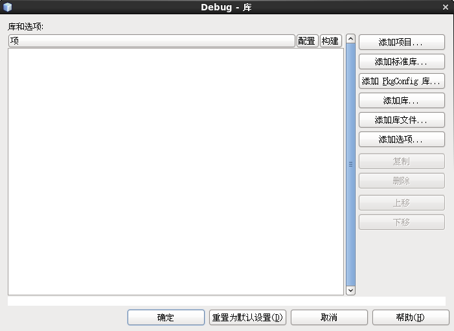Click the 项 column header

click(x=152, y=41)
